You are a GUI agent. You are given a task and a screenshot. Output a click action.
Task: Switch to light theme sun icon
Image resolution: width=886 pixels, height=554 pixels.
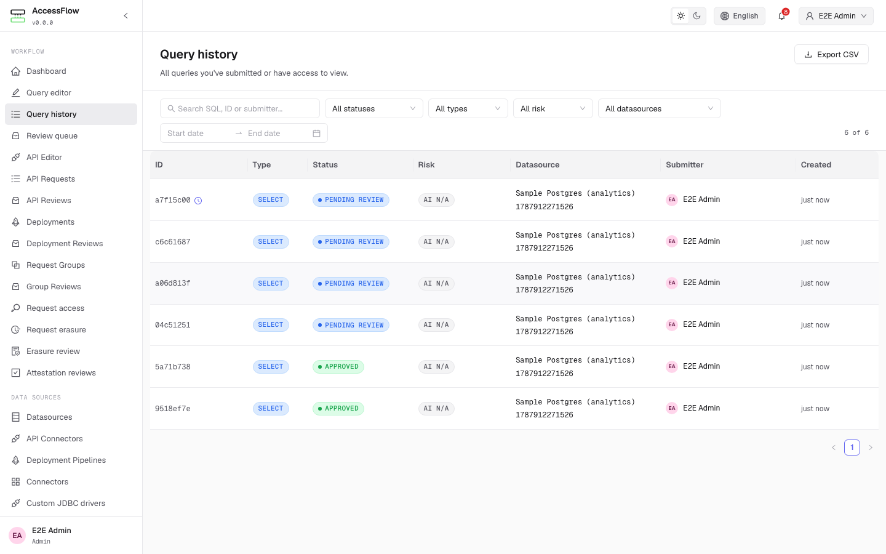680,16
